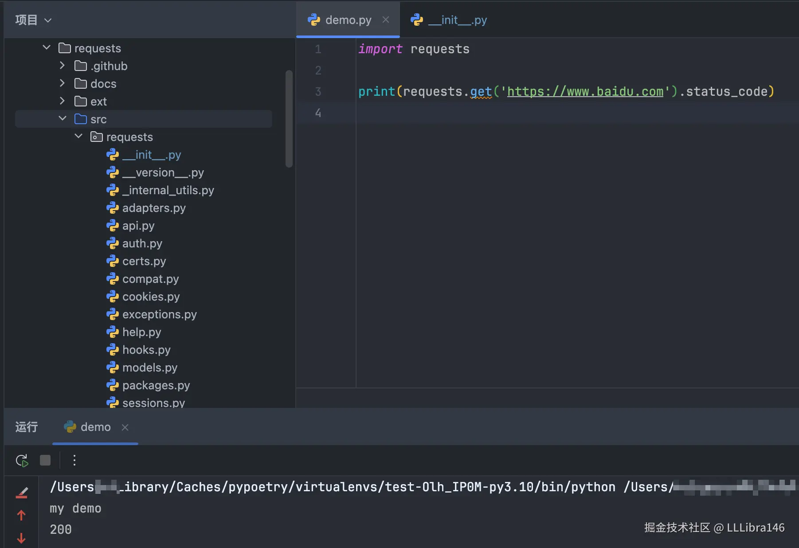Click line number 4 in gutter
Image resolution: width=799 pixels, height=548 pixels.
pos(318,113)
